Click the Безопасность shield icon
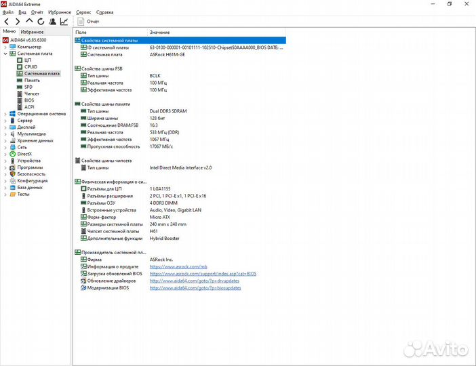476x366 pixels. (x=12, y=174)
